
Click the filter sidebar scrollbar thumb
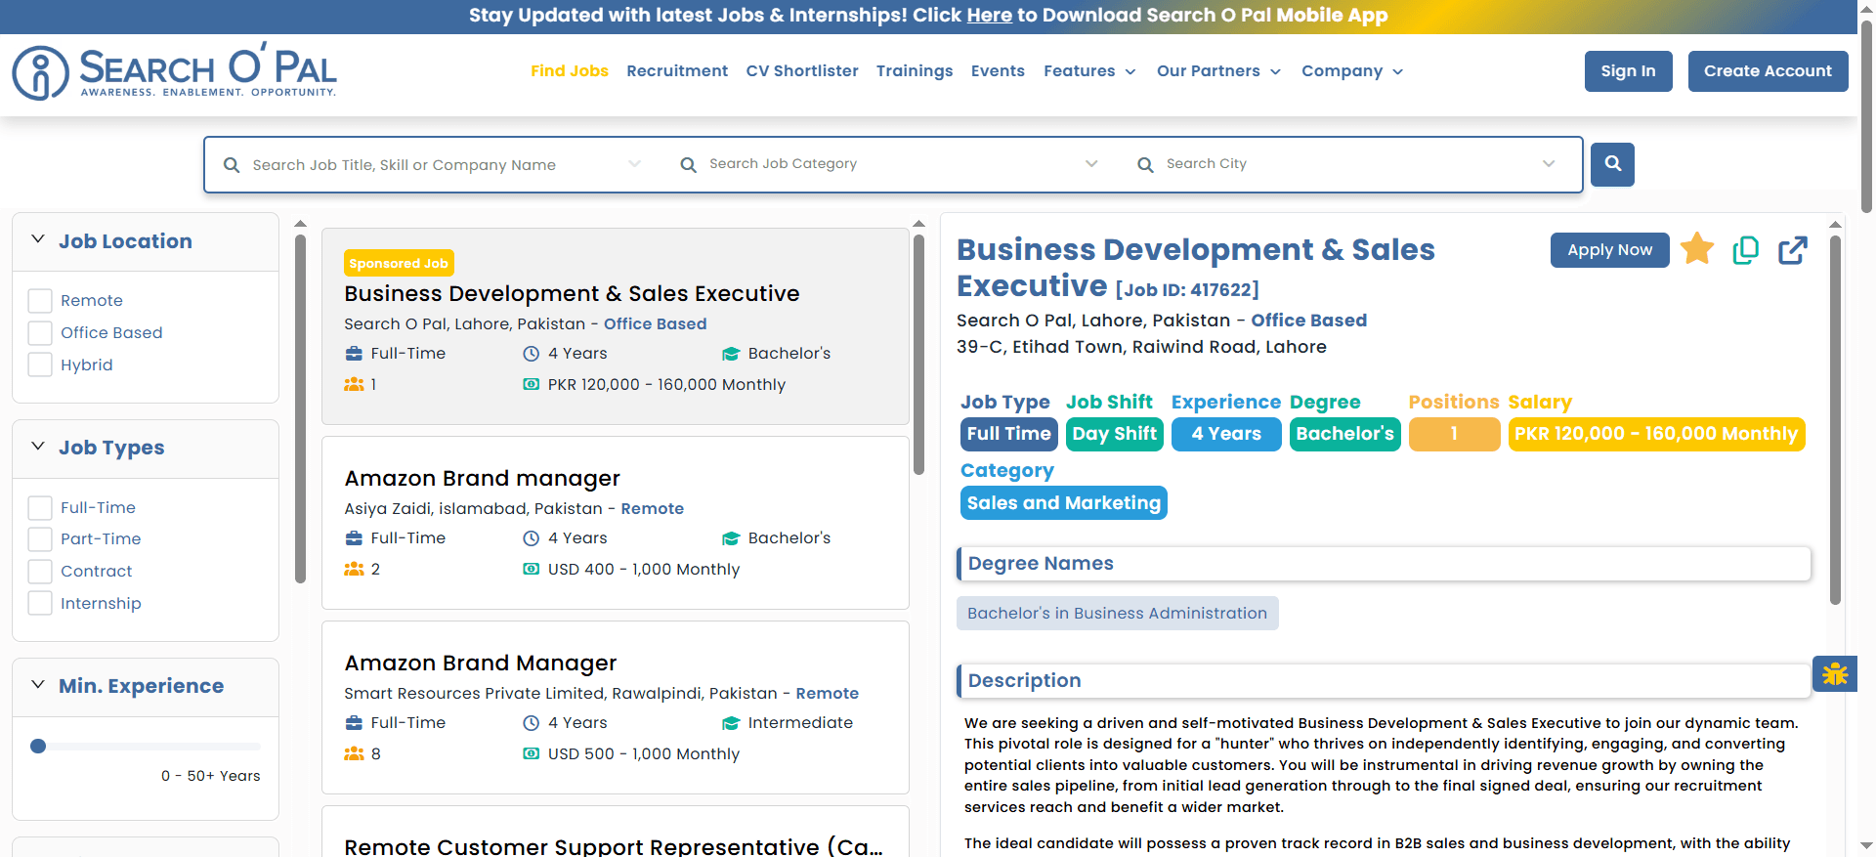tap(301, 408)
